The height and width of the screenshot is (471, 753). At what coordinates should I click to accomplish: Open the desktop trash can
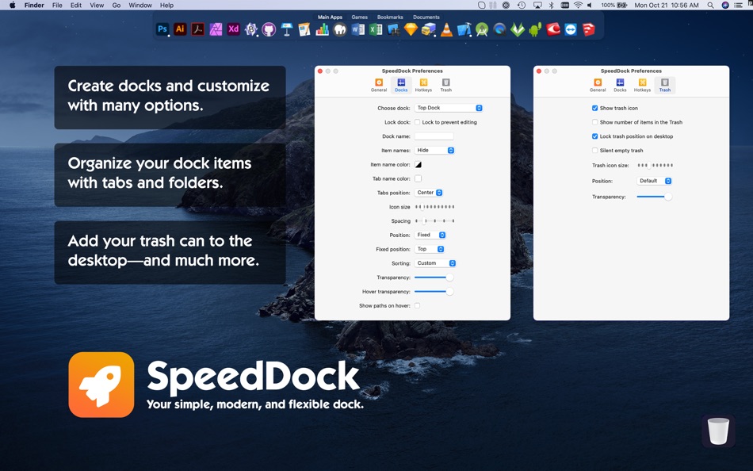(718, 431)
